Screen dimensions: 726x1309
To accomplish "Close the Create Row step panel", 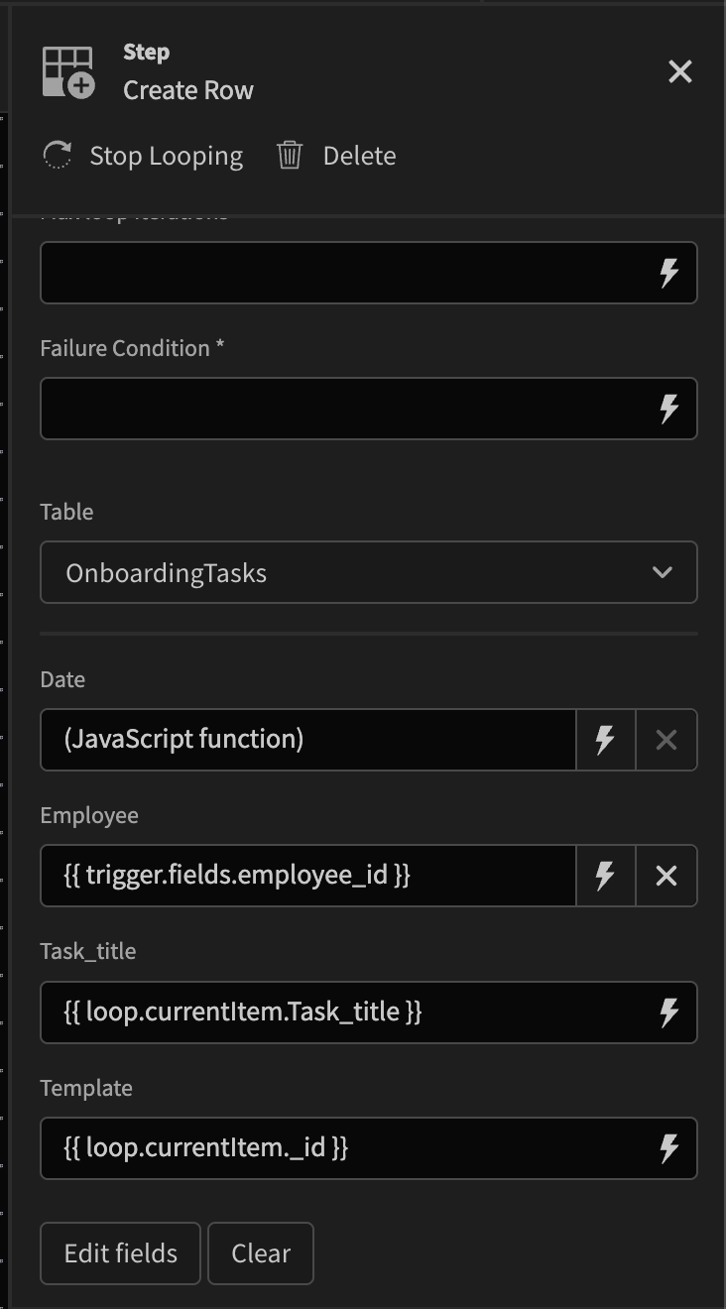I will [680, 71].
